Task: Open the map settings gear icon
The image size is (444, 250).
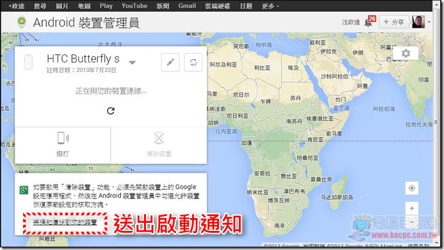Action: [x=406, y=53]
